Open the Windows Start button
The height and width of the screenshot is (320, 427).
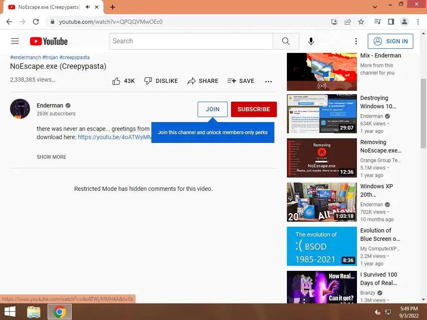[10, 312]
